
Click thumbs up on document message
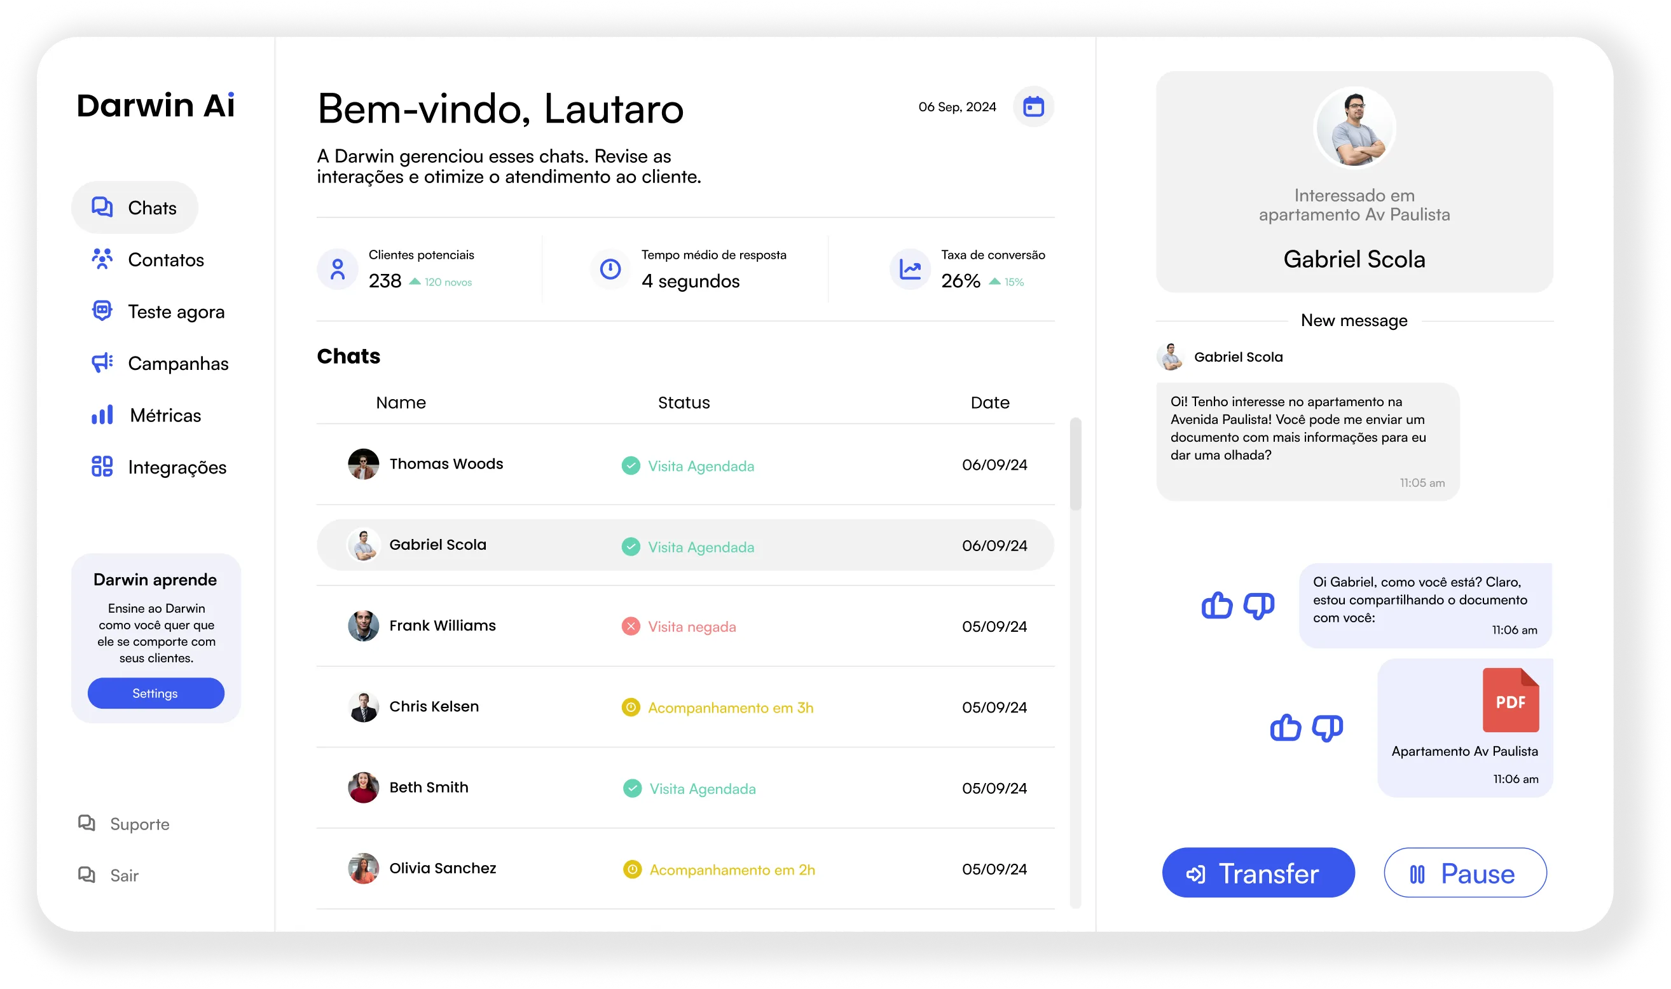1216,606
